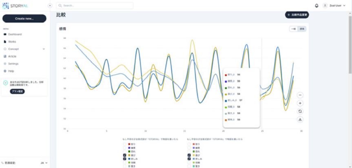Expand the Concept menu chevron
Screen dimensions: 352x168
[x=44, y=49]
